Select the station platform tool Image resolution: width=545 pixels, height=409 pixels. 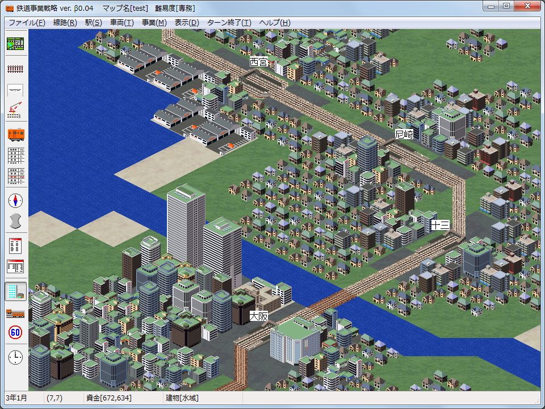point(15,90)
